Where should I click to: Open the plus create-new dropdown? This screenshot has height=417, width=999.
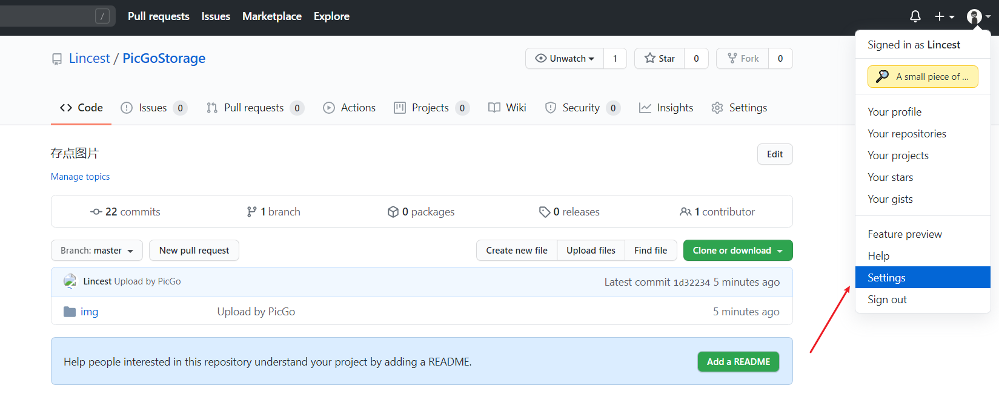[944, 16]
